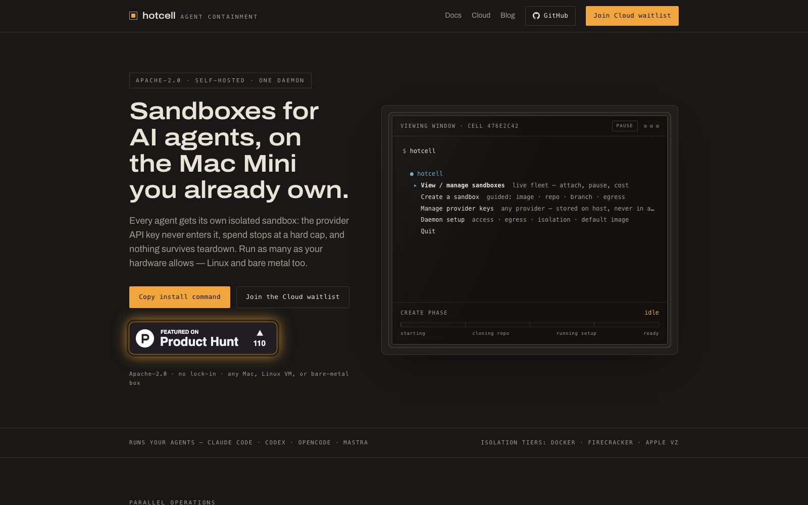Screen dimensions: 808x505
Task: Click the Product Hunt upvote triangle
Action: 260,333
